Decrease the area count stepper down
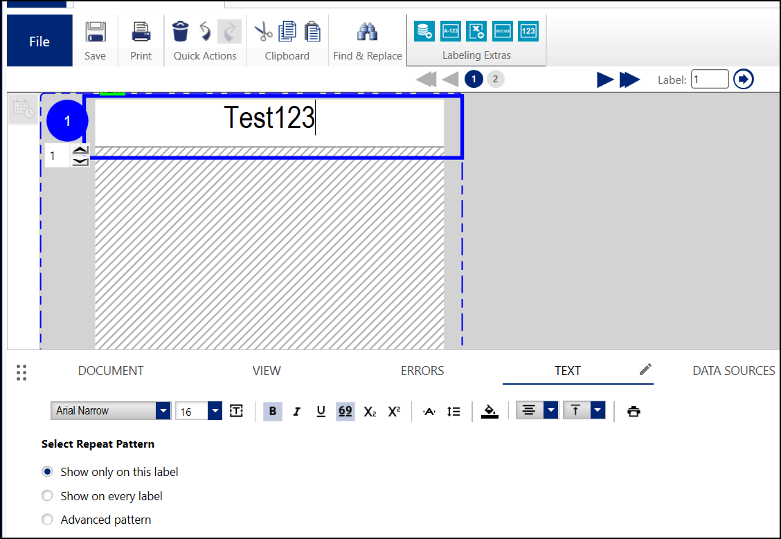This screenshot has width=781, height=539. click(80, 161)
